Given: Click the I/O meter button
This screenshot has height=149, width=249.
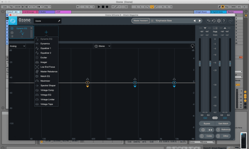Looking at the screenshot, I should coord(215,28).
